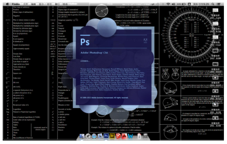Image resolution: width=227 pixels, height=144 pixels.
Task: Launch Safari from the Dock
Action: click(94, 136)
